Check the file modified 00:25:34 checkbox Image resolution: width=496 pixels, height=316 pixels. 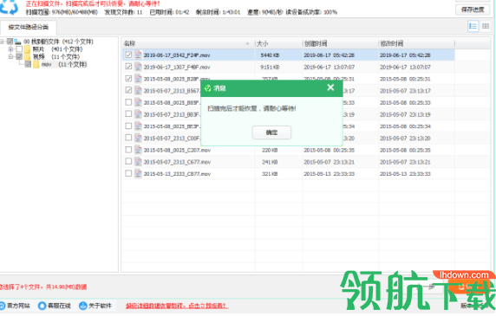click(x=128, y=126)
